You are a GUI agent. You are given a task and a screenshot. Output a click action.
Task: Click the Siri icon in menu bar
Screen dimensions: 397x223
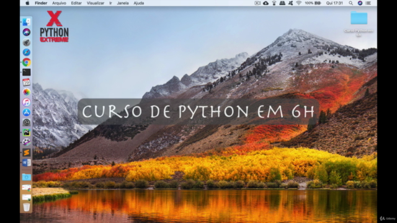coord(360,3)
